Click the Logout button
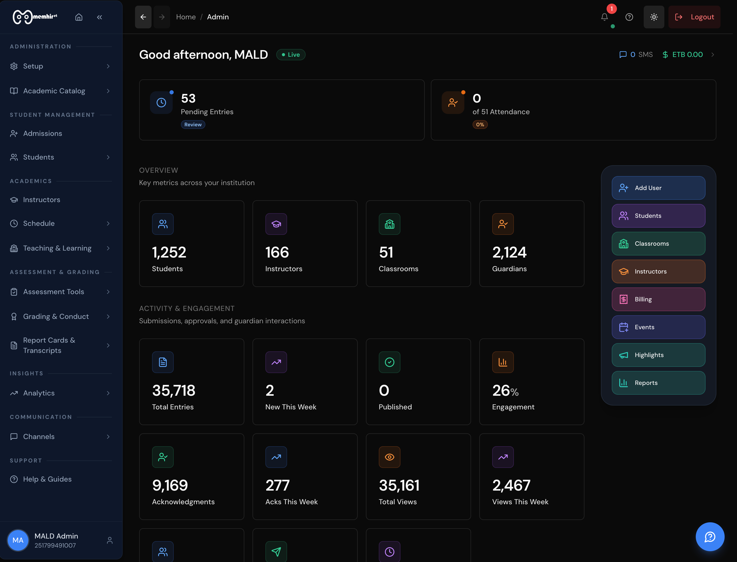This screenshot has height=562, width=737. click(x=694, y=17)
